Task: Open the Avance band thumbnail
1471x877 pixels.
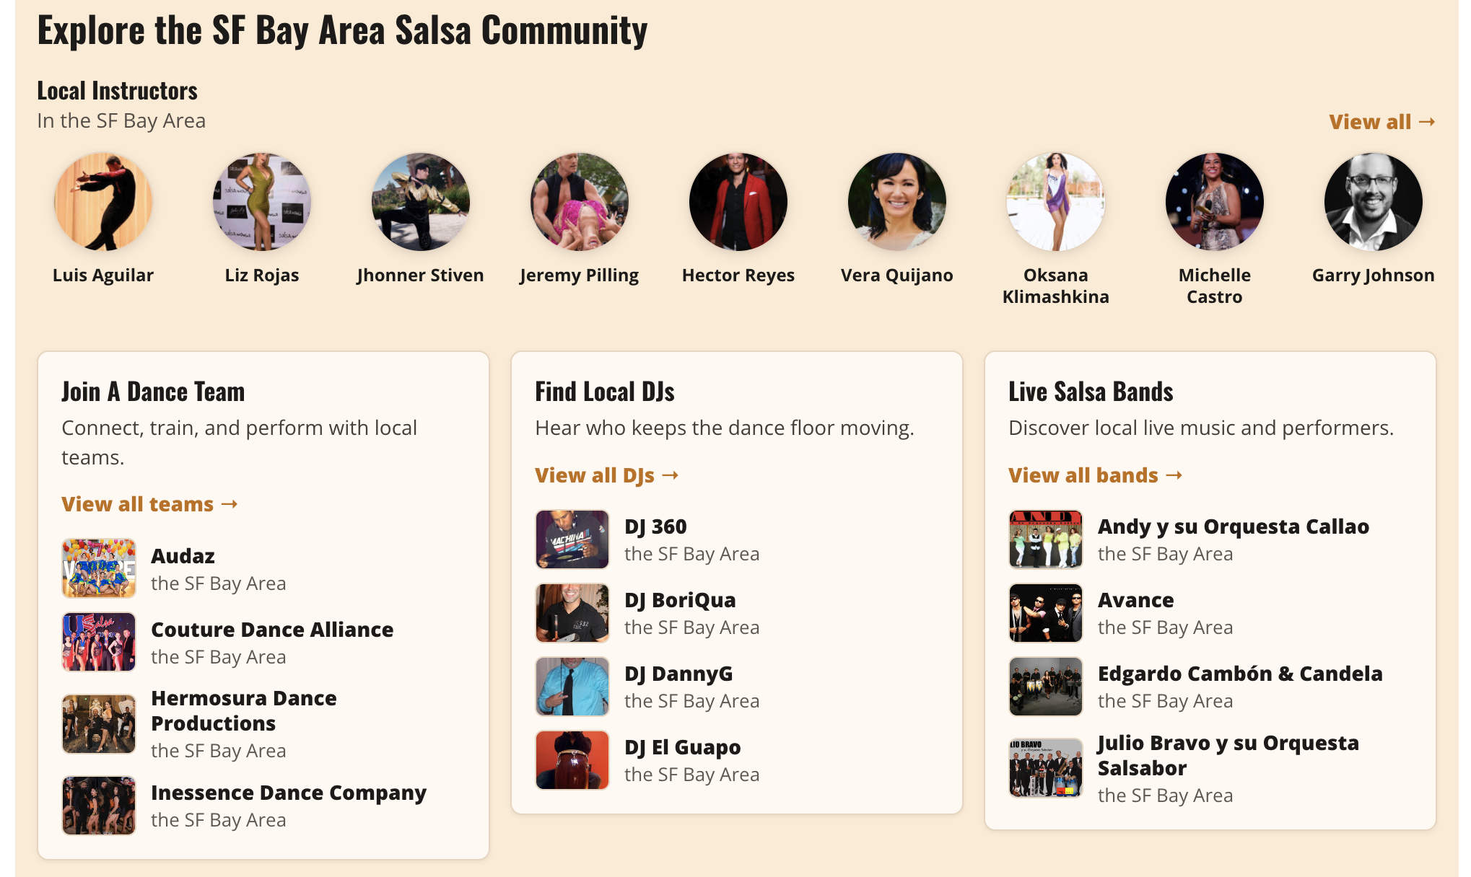Action: pyautogui.click(x=1046, y=613)
